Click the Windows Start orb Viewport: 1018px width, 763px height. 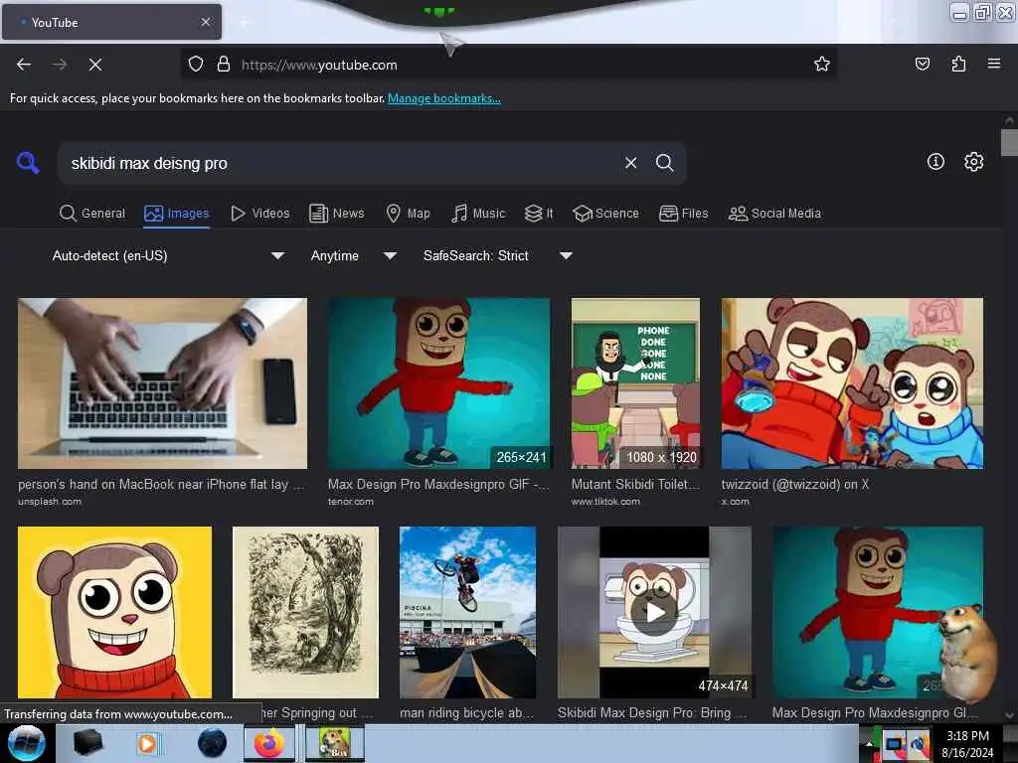26,743
